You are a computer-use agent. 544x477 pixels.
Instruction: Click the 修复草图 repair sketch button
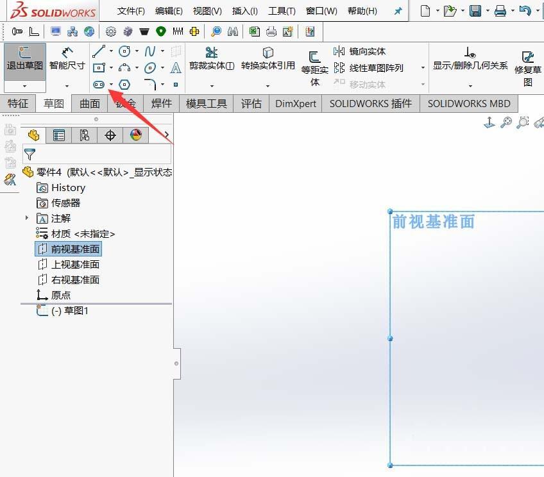[x=529, y=62]
